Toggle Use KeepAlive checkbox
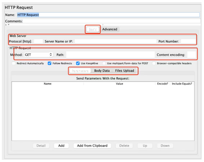This screenshot has width=204, height=162. coord(78,63)
